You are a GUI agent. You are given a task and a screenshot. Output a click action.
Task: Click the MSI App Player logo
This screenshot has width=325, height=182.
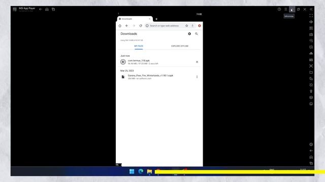tap(15, 9)
